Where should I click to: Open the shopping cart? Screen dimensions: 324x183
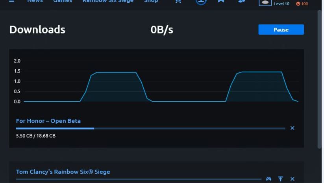point(178,1)
